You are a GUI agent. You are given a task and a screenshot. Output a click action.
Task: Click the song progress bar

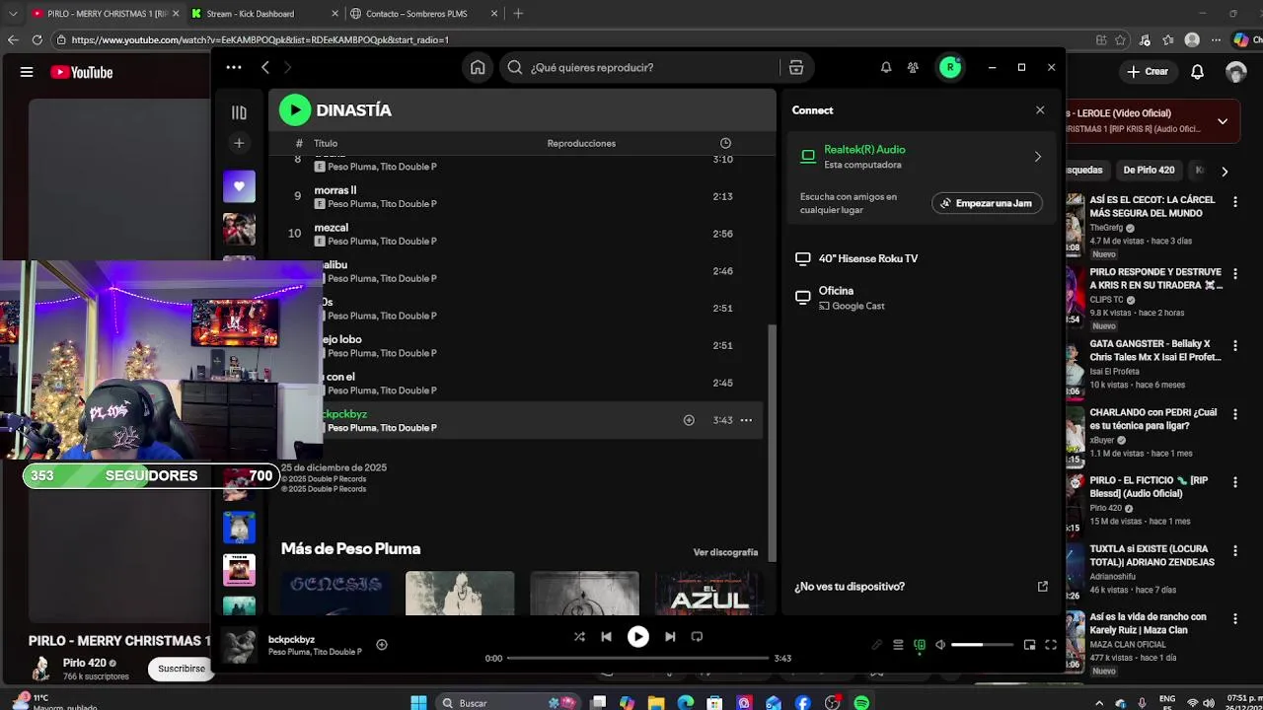coord(637,658)
